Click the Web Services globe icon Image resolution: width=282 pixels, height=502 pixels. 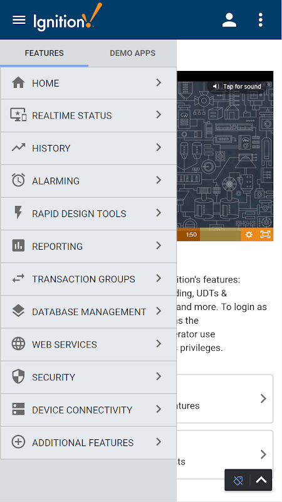pos(18,344)
